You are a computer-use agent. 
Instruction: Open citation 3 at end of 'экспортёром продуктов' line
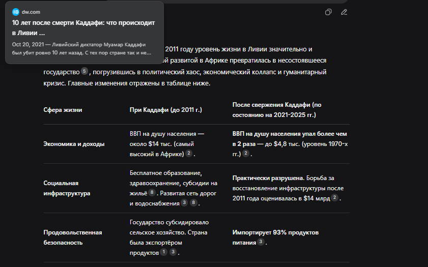pyautogui.click(x=173, y=252)
